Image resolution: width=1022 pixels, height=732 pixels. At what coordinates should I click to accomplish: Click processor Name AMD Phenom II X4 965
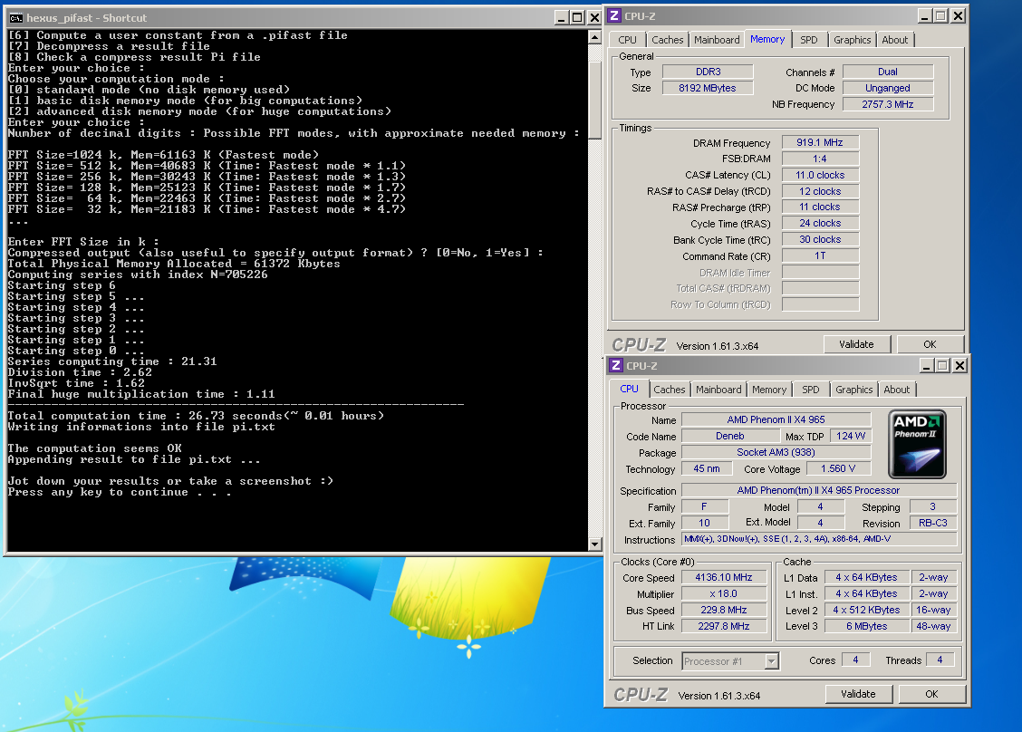(x=776, y=419)
